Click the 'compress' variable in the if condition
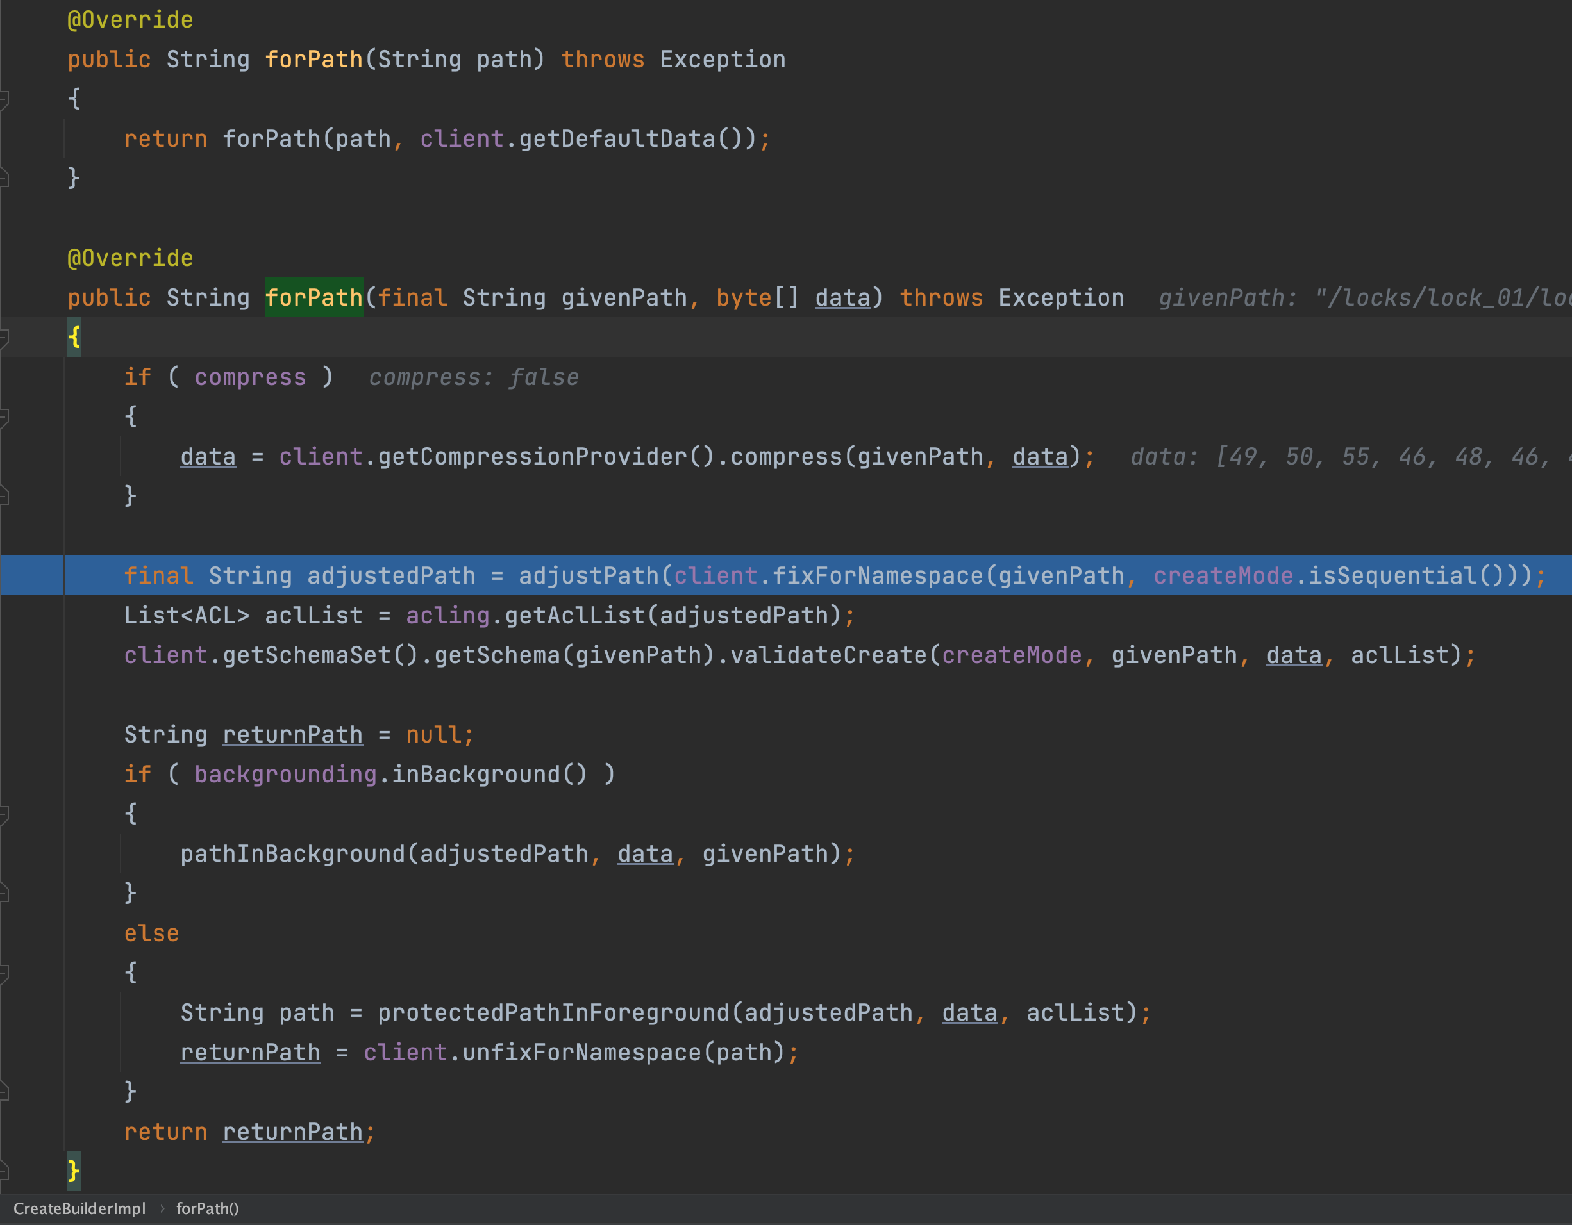 [x=251, y=377]
